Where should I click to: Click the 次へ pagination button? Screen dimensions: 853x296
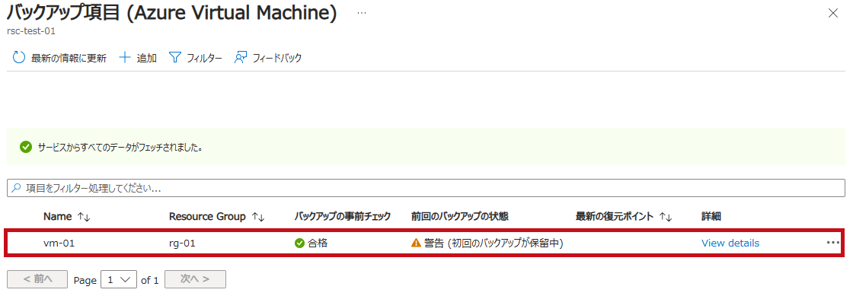click(195, 279)
